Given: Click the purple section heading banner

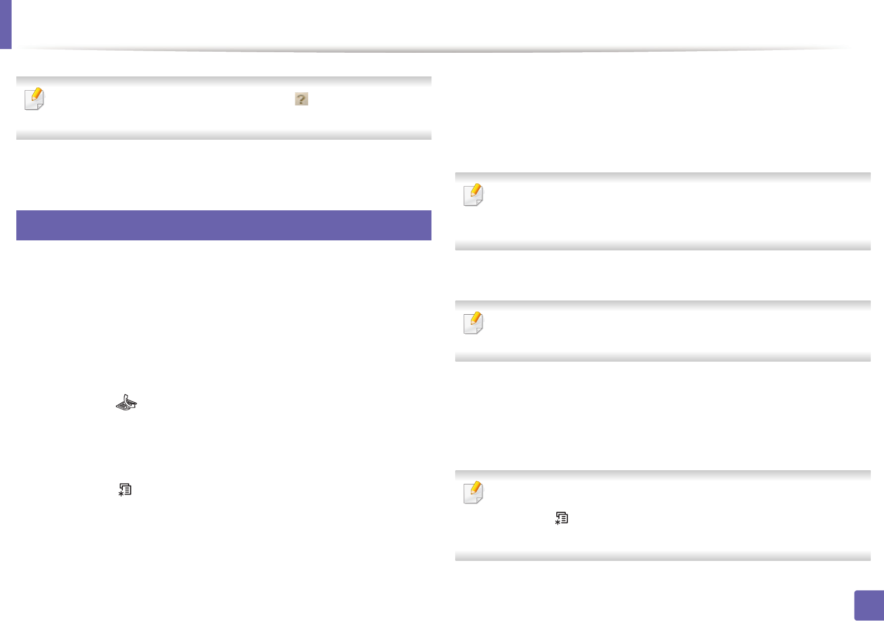Looking at the screenshot, I should point(224,225).
